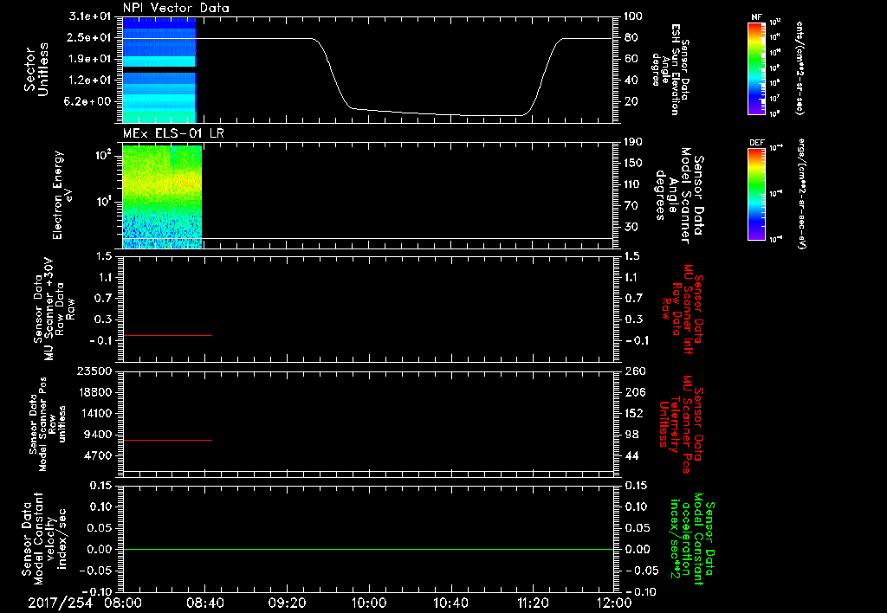Select the 'ESH Sun Elevation Angle' right axis label
The width and height of the screenshot is (887, 613).
pyautogui.click(x=670, y=69)
